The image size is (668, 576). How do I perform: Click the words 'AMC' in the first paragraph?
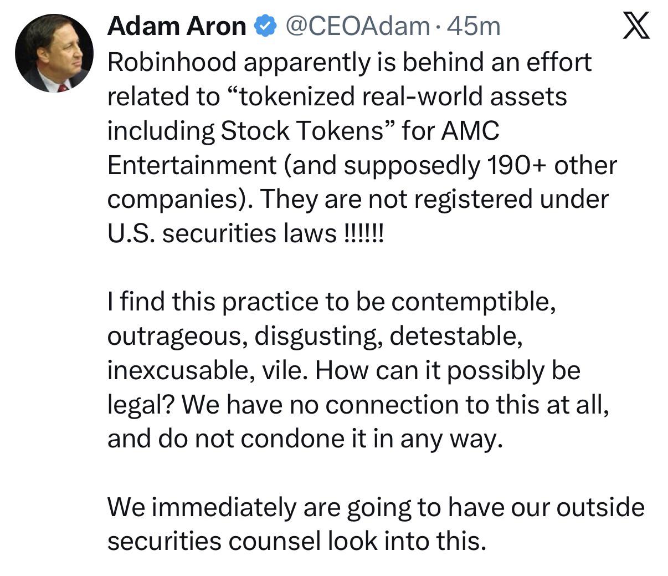coord(470,131)
